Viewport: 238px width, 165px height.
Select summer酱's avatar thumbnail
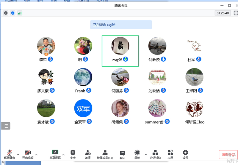(157, 108)
